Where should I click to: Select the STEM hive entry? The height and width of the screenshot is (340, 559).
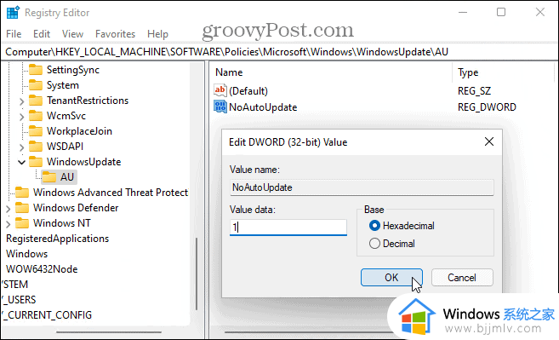(x=15, y=285)
